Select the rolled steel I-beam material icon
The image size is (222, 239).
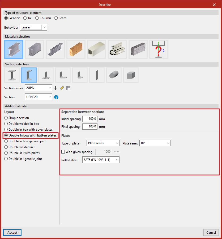tap(14, 49)
